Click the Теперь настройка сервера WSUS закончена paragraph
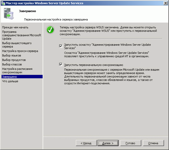This screenshot has height=150, width=169. pos(108,31)
